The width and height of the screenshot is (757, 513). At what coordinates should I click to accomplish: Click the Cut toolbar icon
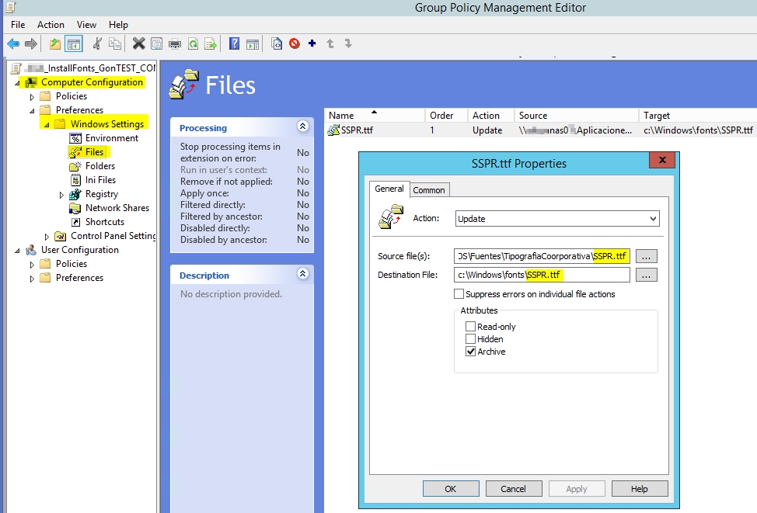pyautogui.click(x=96, y=43)
